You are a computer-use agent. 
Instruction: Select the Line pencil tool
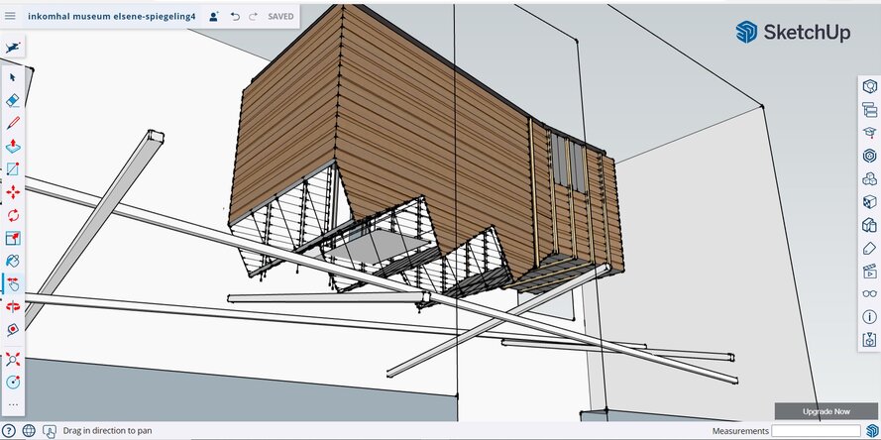point(13,123)
